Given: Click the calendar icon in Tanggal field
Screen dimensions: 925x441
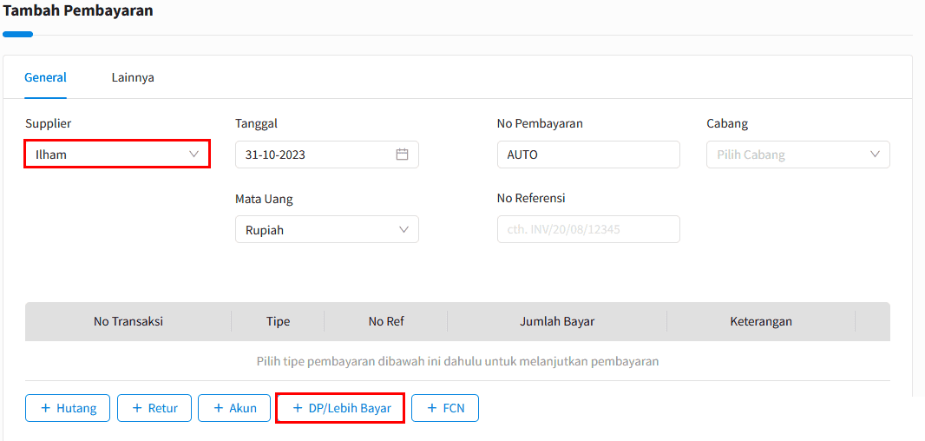Looking at the screenshot, I should [402, 155].
